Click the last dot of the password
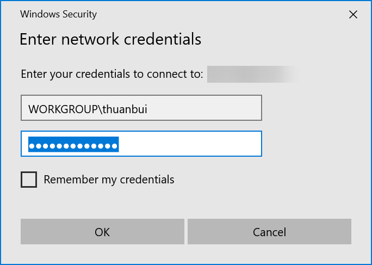Image resolution: width=372 pixels, height=265 pixels. [115, 146]
